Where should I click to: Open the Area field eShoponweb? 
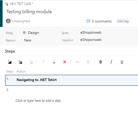click(91, 33)
